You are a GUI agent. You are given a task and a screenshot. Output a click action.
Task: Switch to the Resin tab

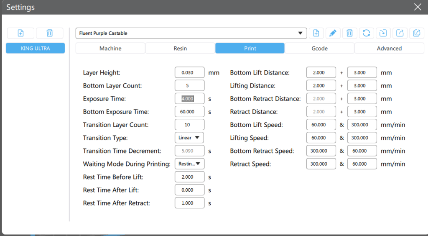[x=180, y=49]
